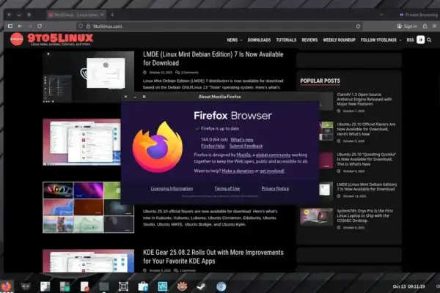This screenshot has width=440, height=293.
Task: Open the calculator app in taskbar
Action: (x=65, y=286)
